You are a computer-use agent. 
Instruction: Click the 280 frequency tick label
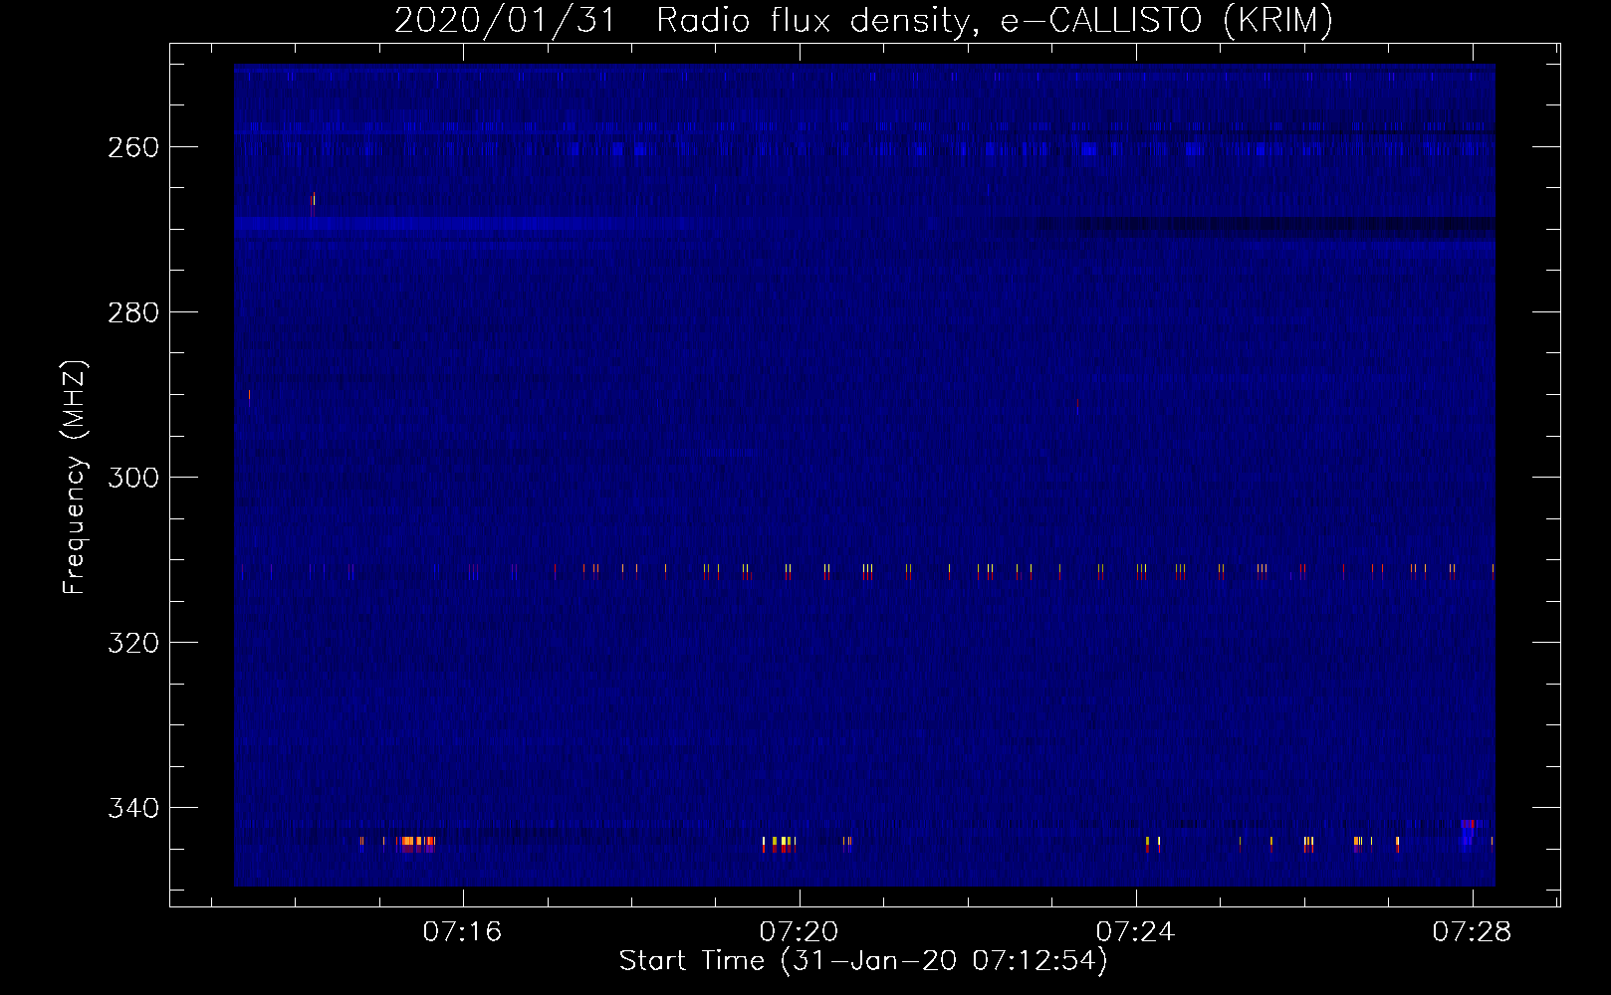click(132, 312)
